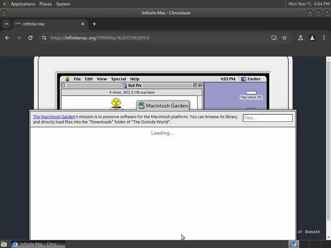
Task: Click the Kid Pix window zoom box
Action: tap(195, 85)
